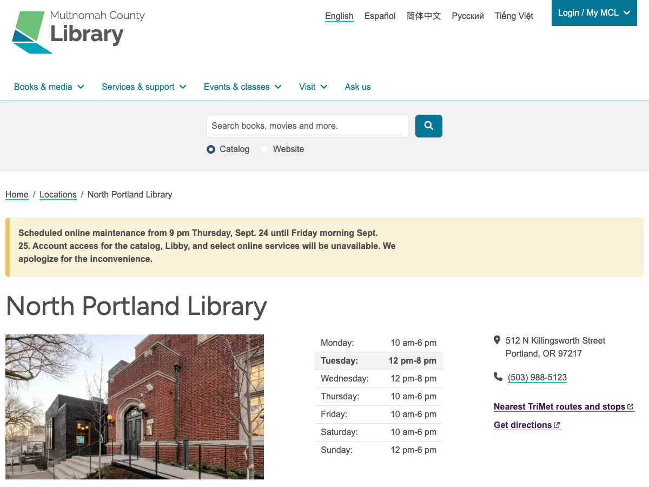Click the North Portland Library heading
The height and width of the screenshot is (487, 649).
[136, 306]
